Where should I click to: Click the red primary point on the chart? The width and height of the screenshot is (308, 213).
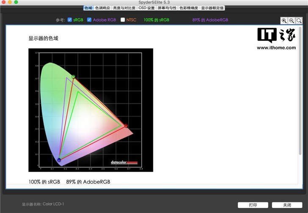(126, 126)
